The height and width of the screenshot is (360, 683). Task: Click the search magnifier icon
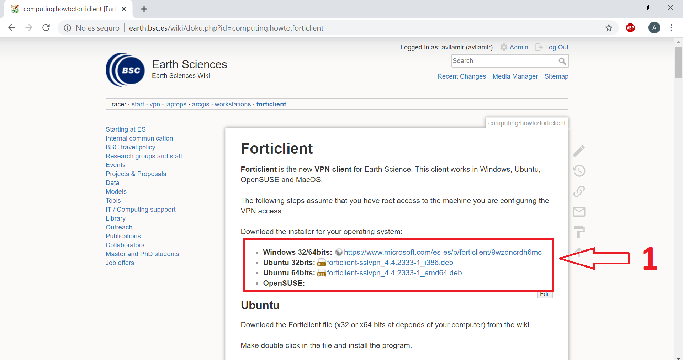coord(562,61)
